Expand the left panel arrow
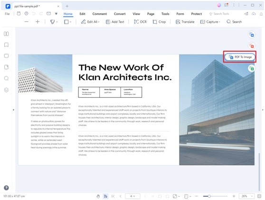 point(13,110)
